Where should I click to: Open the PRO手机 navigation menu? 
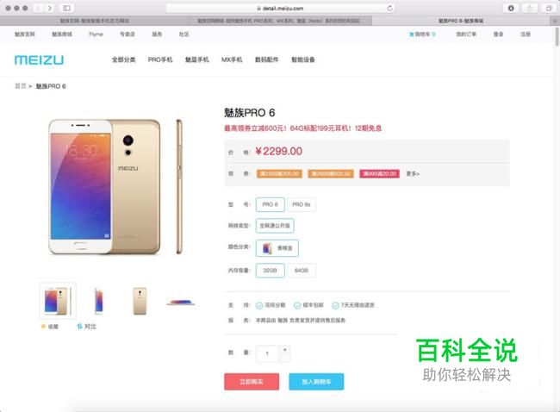(x=160, y=59)
